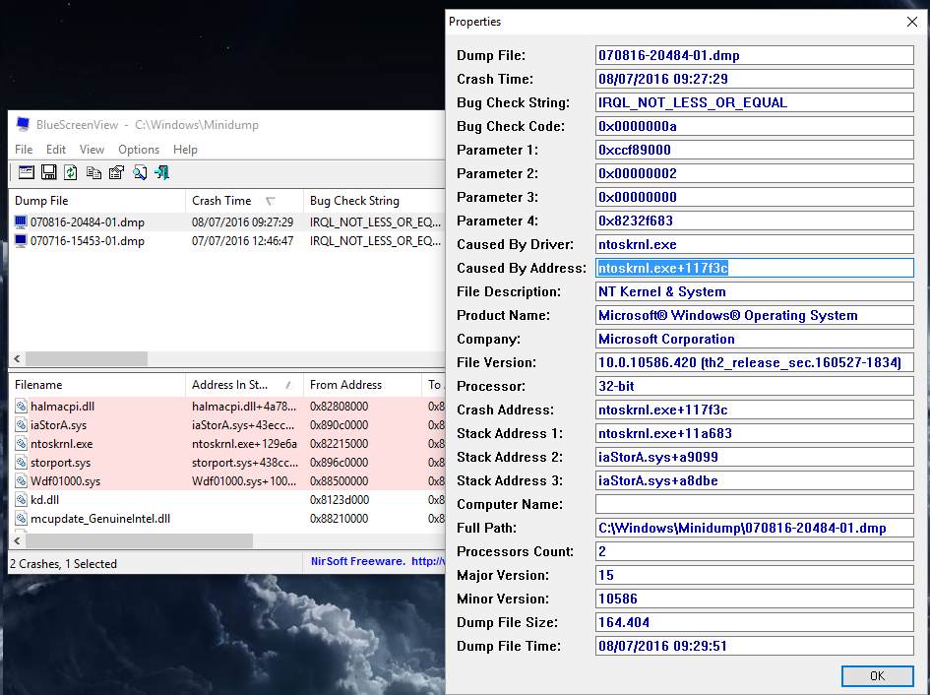Select crash time 07/07/2016 12:46:47 cell

point(242,241)
